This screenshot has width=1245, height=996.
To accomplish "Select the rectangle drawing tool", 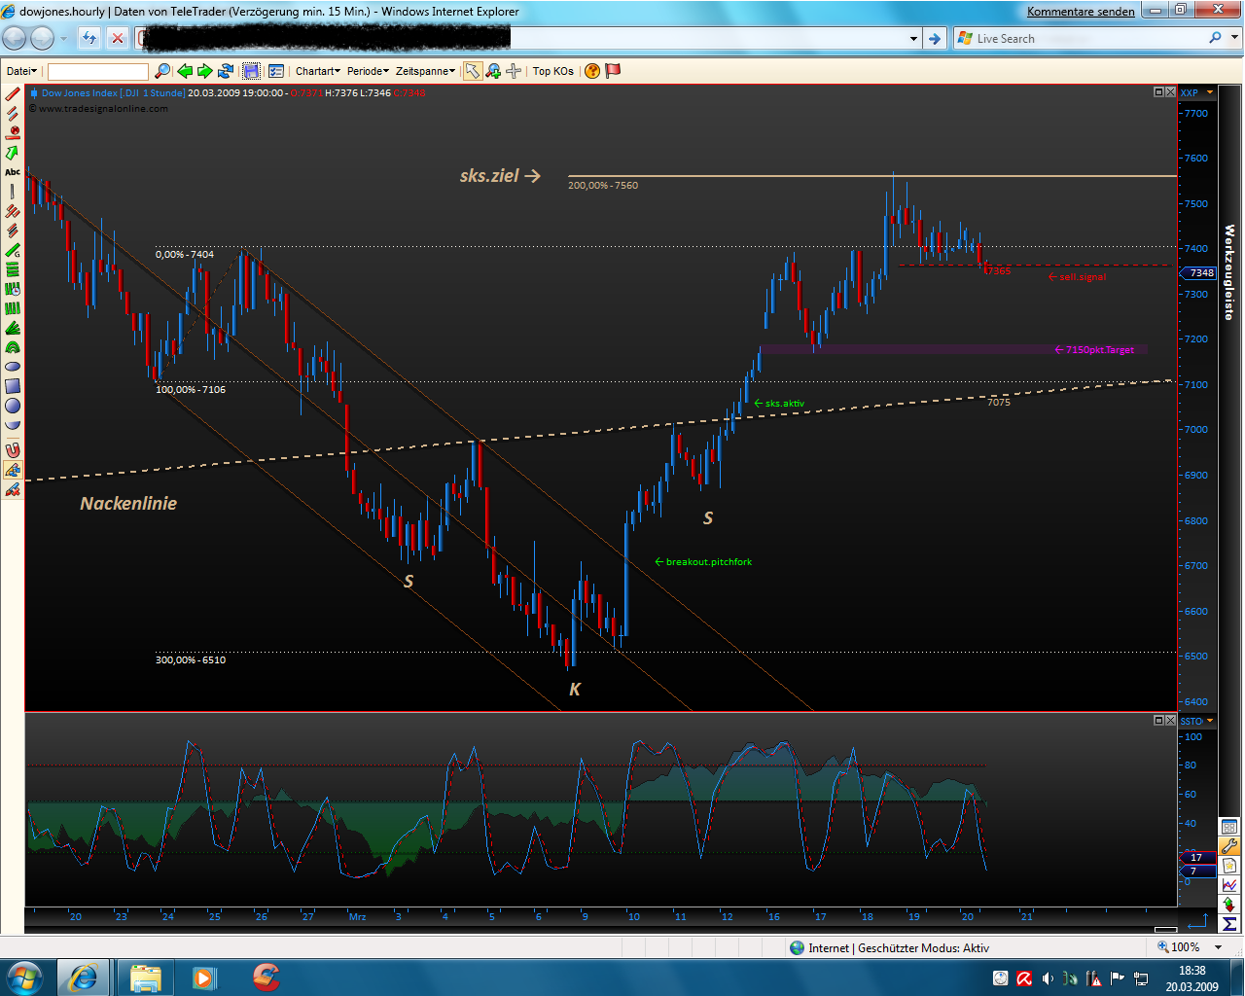I will tap(13, 386).
